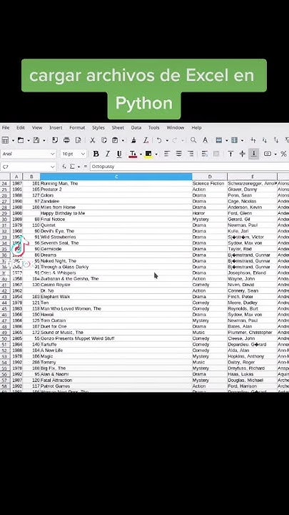
Task: Click the Undo arrow icon
Action: coord(159,140)
